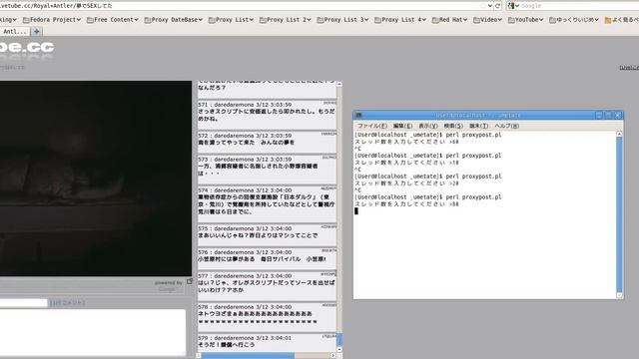The height and width of the screenshot is (359, 639).
Task: Click the be.cc site logo
Action: point(27,48)
